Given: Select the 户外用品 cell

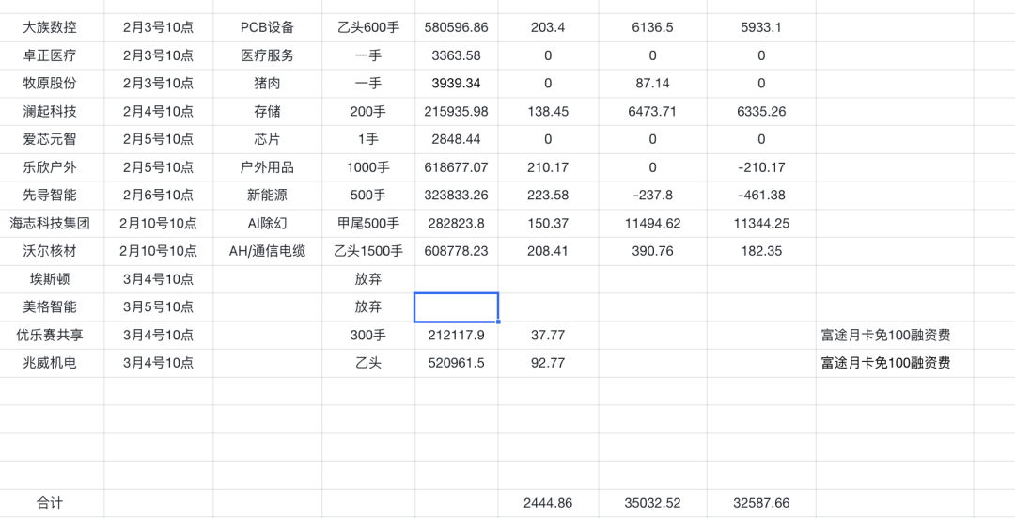Looking at the screenshot, I should pos(267,167).
